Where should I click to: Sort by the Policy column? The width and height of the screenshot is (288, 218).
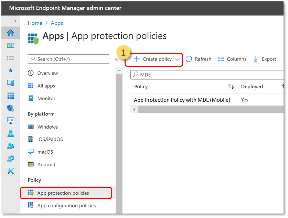pos(231,87)
